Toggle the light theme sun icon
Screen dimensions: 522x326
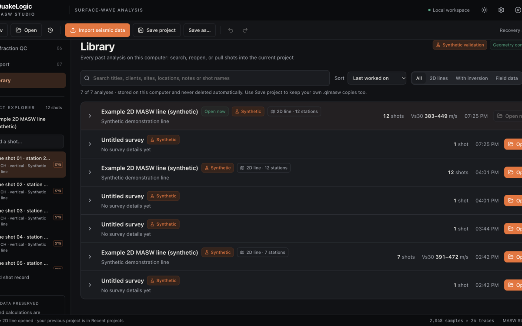click(x=484, y=10)
